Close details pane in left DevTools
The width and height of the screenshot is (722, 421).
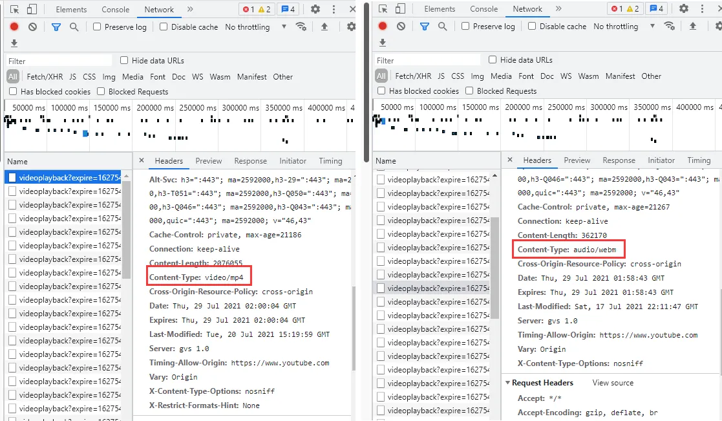(x=142, y=160)
